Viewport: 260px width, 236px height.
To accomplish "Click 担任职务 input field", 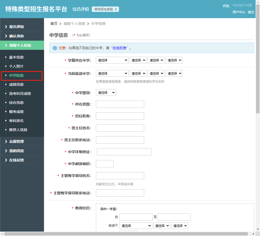I will 120,116.
